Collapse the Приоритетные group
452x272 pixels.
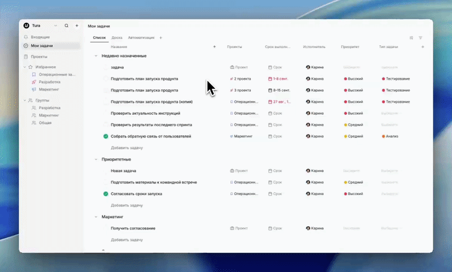[96, 159]
